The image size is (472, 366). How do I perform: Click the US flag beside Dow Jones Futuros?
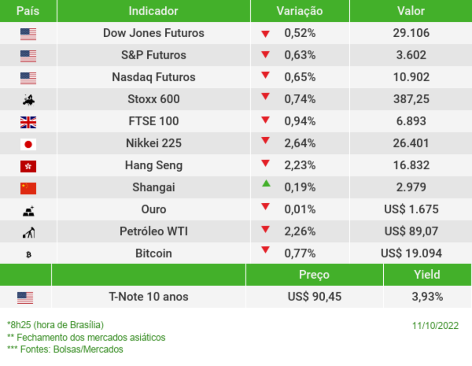pyautogui.click(x=28, y=34)
